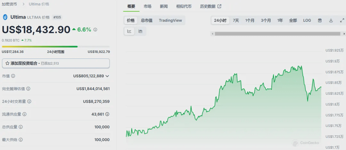The width and height of the screenshot is (346, 150).
Task: Switch to the 新闻 tab
Action: point(164,6)
